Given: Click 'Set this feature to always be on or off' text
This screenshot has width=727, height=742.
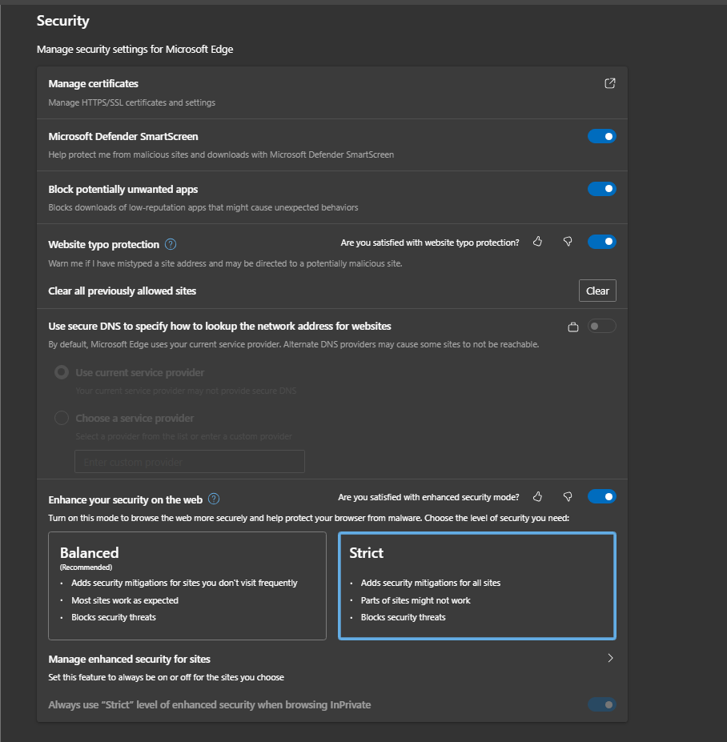Looking at the screenshot, I should point(166,678).
